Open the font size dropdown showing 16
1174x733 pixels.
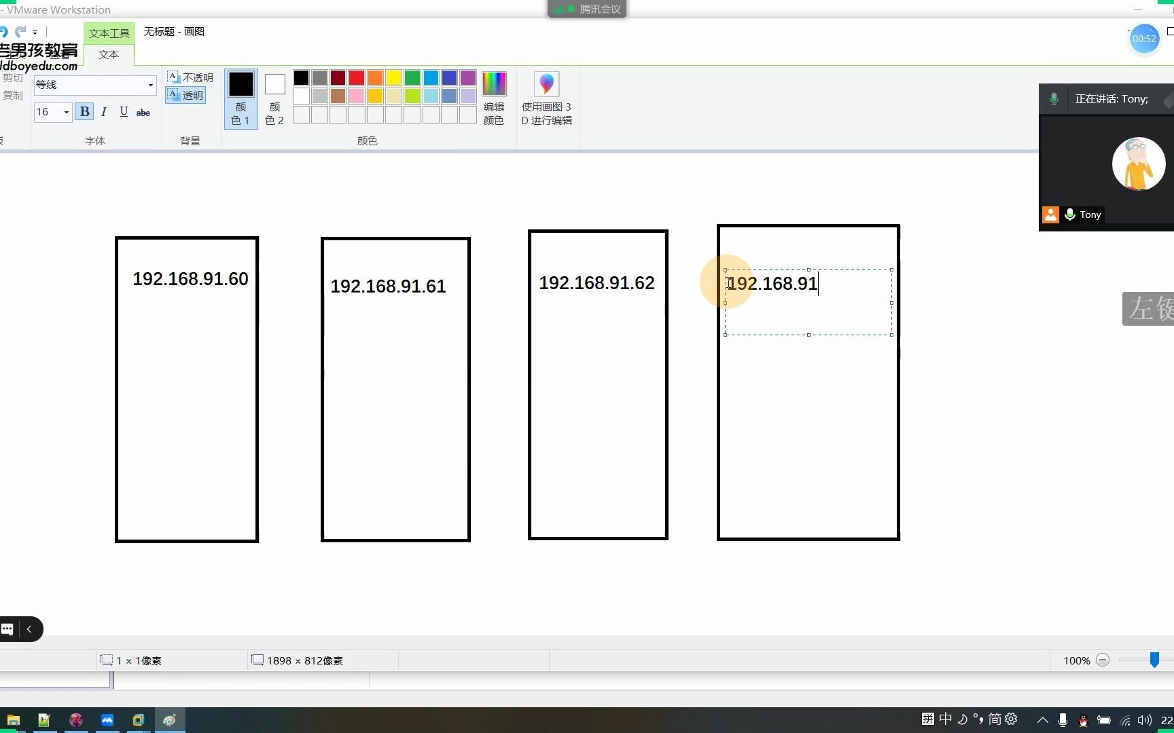[x=66, y=112]
